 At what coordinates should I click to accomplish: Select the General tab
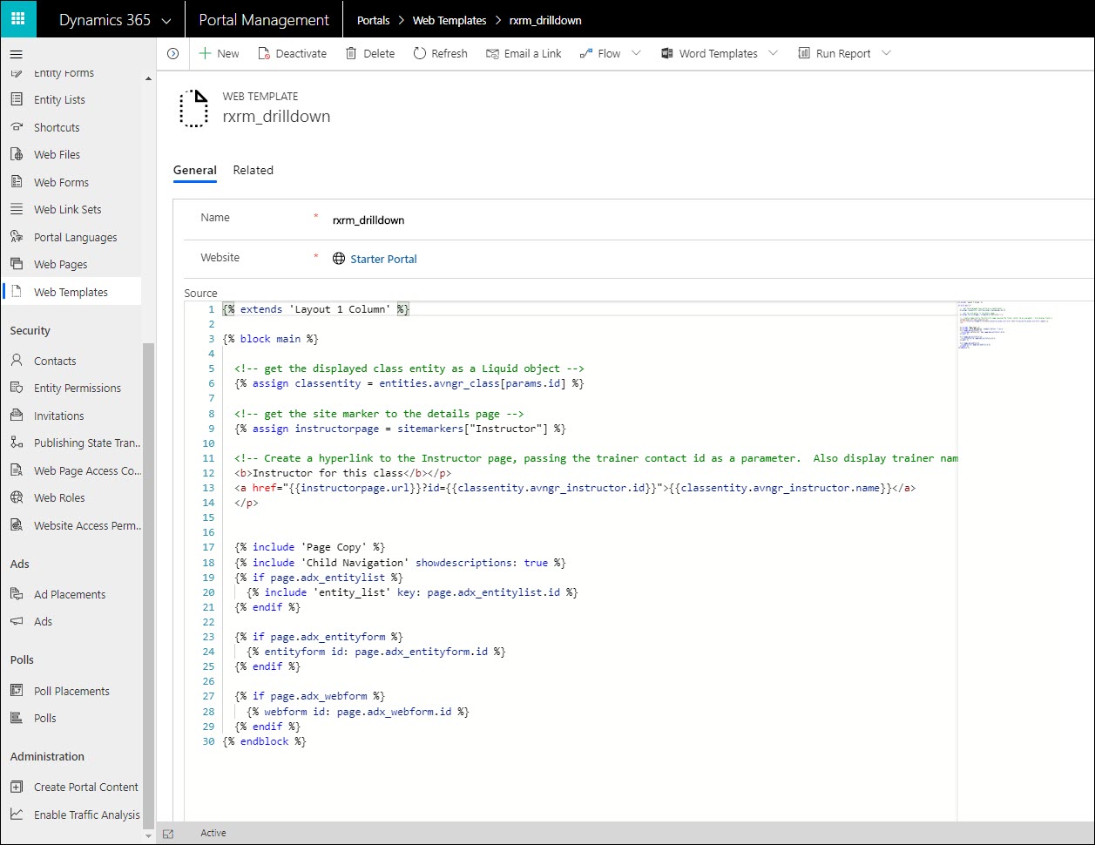pos(194,171)
